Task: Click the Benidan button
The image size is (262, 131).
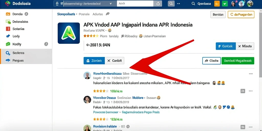Action: 218,15
